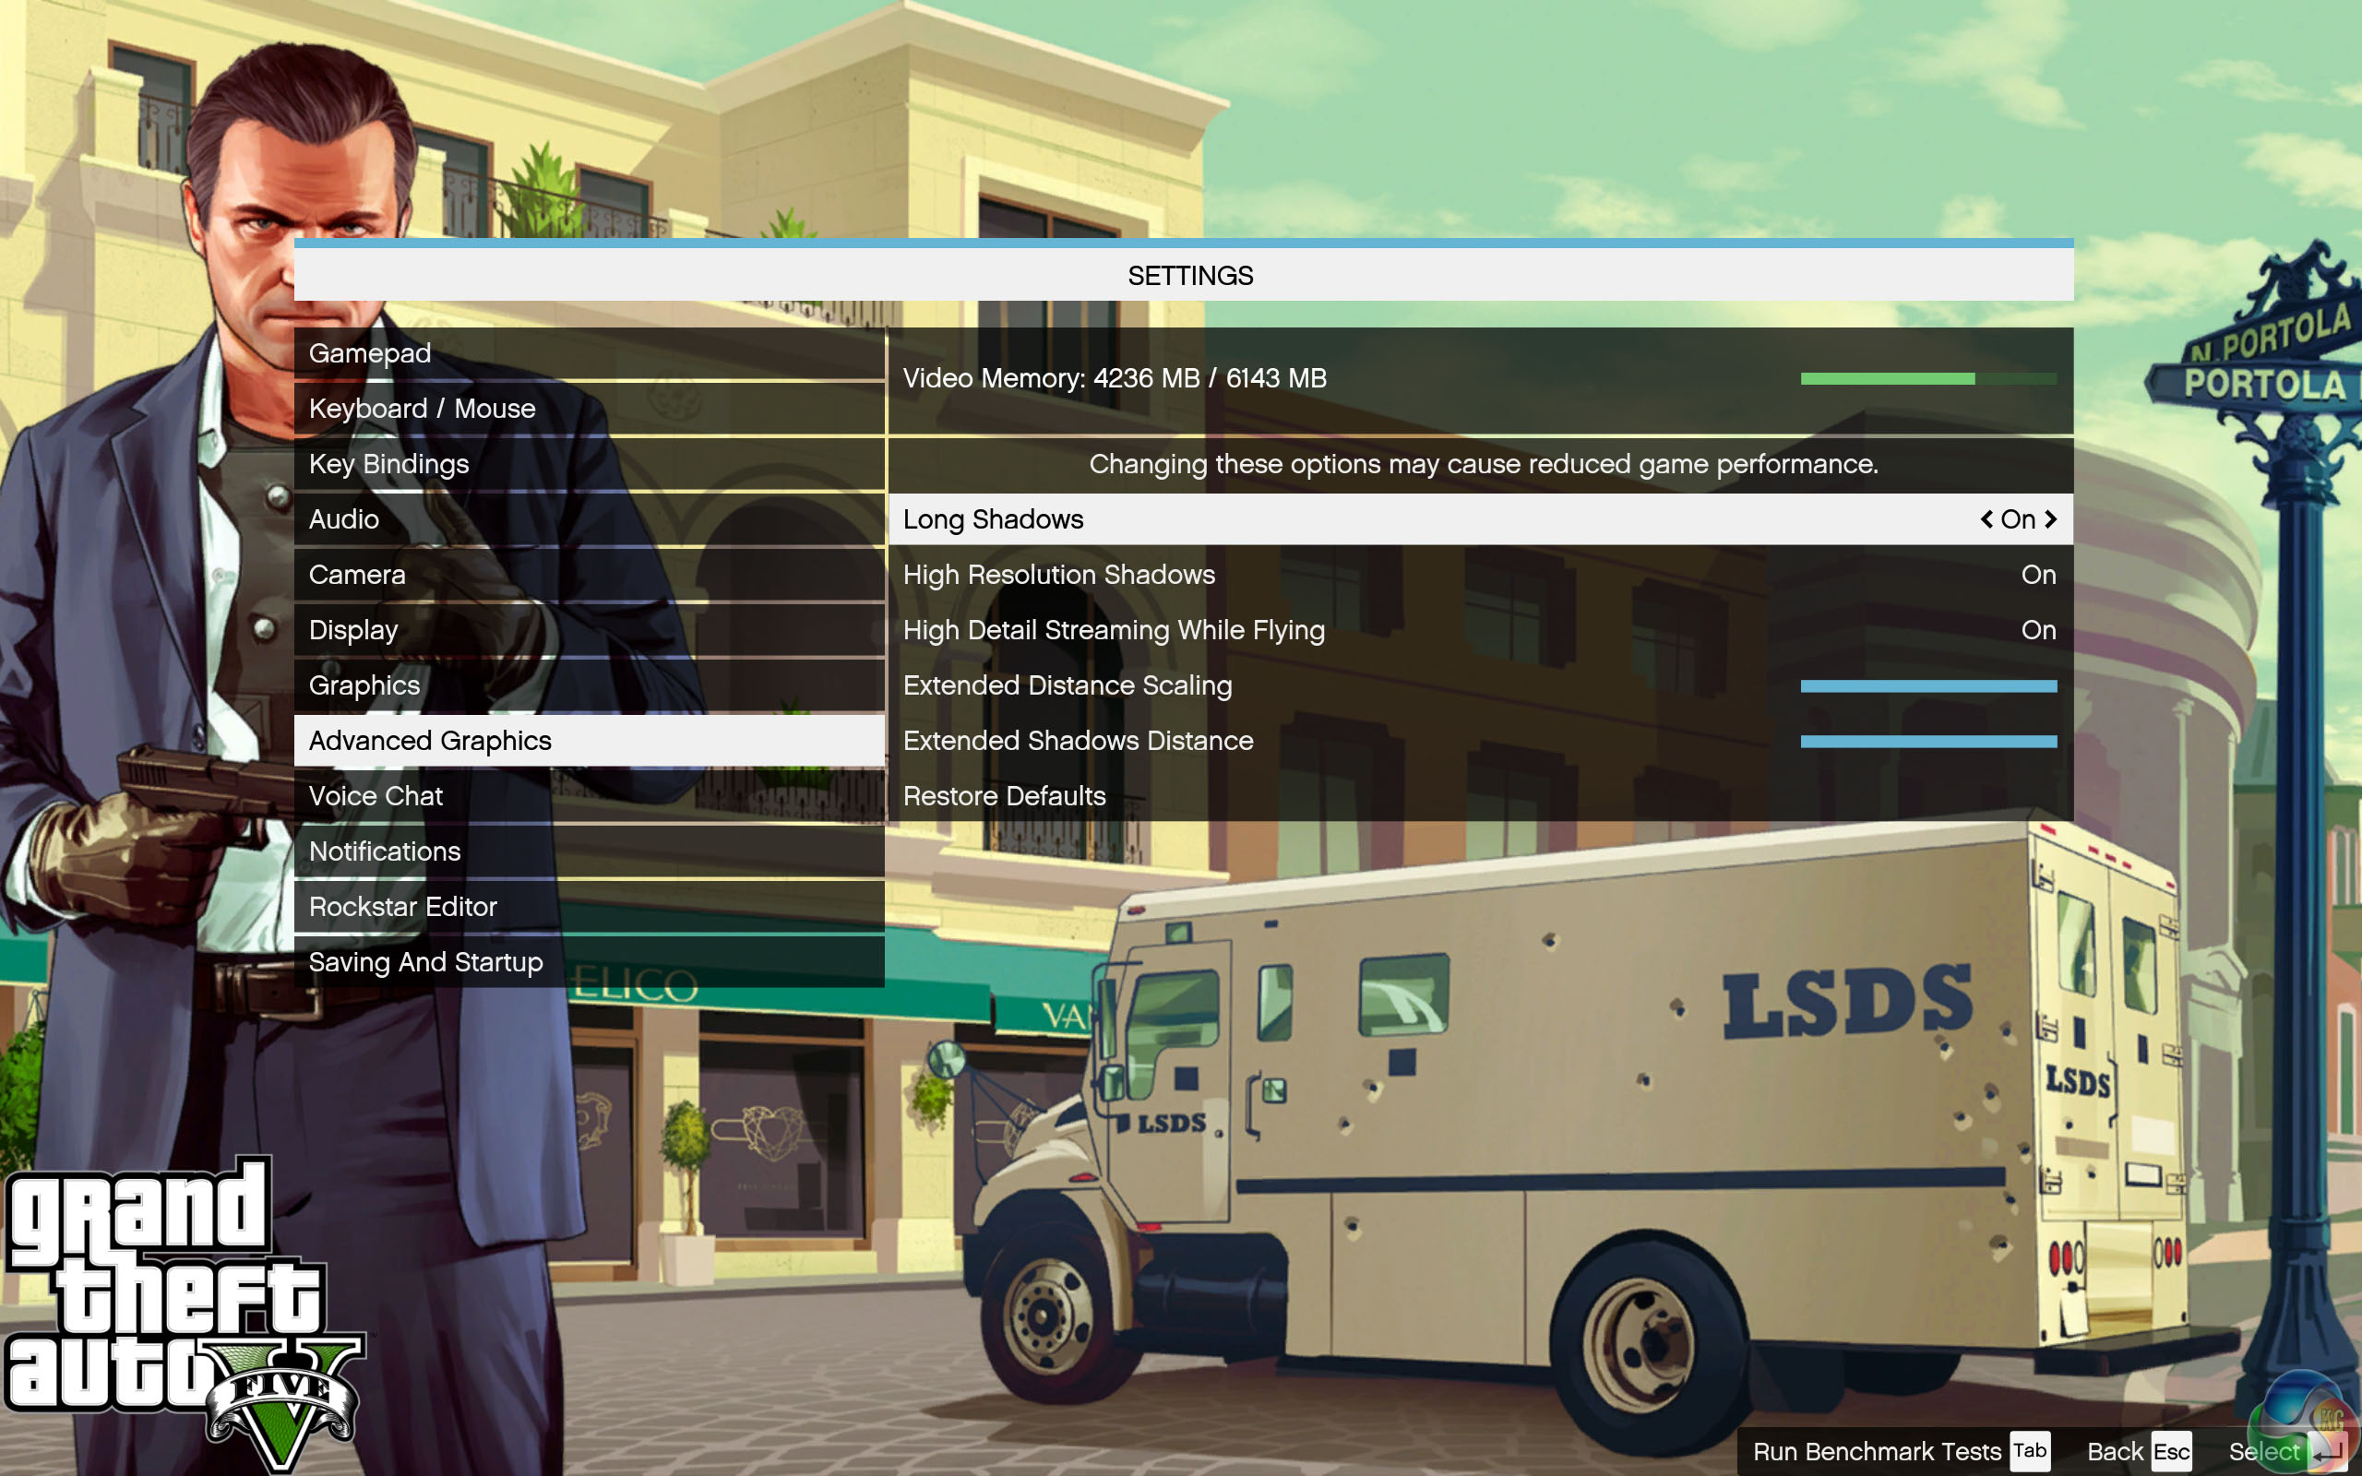Toggle High Detail Streaming While Flying
Image resolution: width=2362 pixels, height=1476 pixels.
click(2038, 631)
